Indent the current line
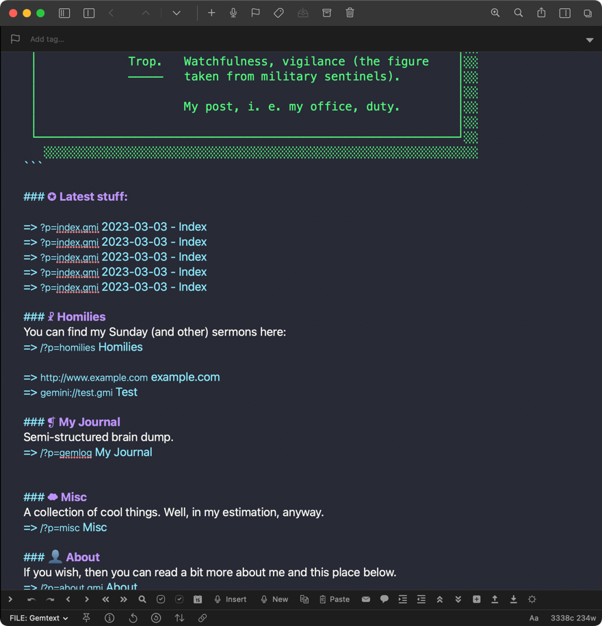 coord(402,599)
